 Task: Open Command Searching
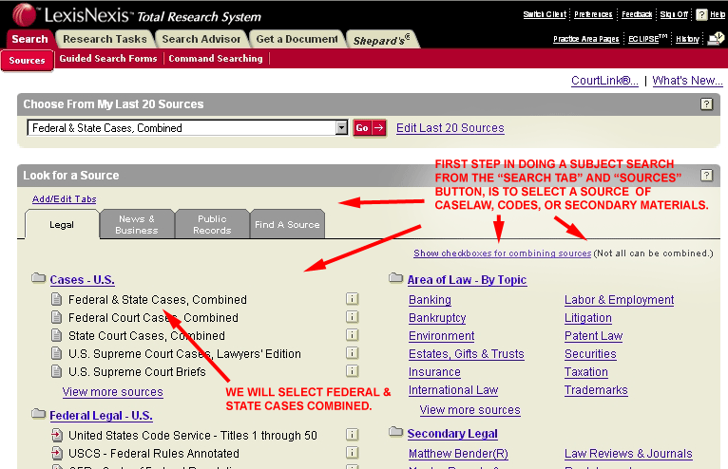pos(216,59)
